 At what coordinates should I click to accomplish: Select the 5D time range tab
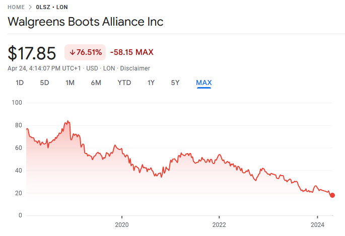point(44,83)
